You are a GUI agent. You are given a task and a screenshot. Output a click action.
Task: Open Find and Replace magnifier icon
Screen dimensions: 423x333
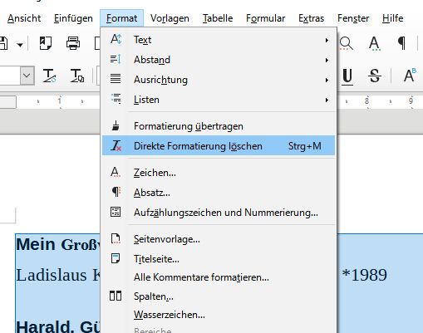click(346, 43)
